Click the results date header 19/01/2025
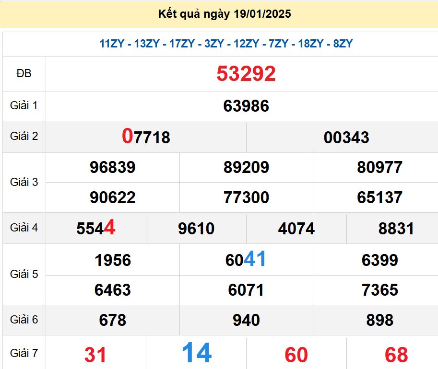This screenshot has height=369, width=438. (x=225, y=14)
